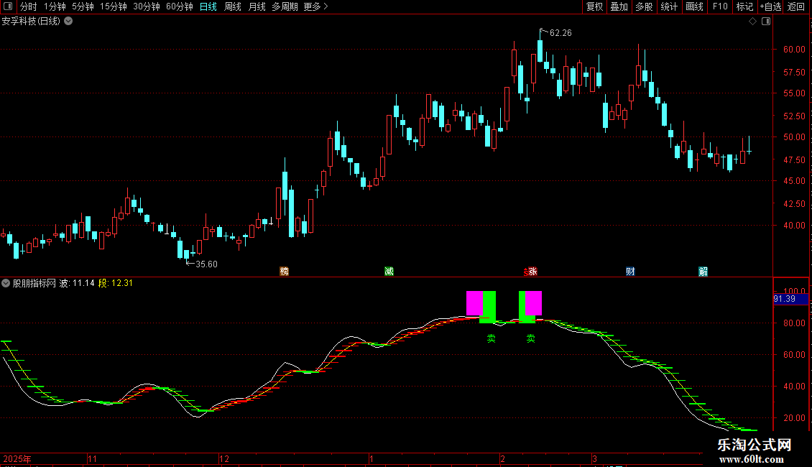The image size is (812, 467).
Task: Click the 波: 11.14 indicator value
Action: (x=77, y=283)
